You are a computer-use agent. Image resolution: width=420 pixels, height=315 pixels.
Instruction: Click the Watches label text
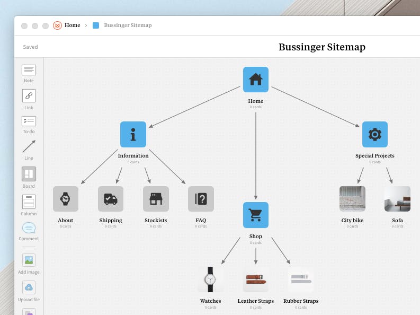click(x=211, y=301)
